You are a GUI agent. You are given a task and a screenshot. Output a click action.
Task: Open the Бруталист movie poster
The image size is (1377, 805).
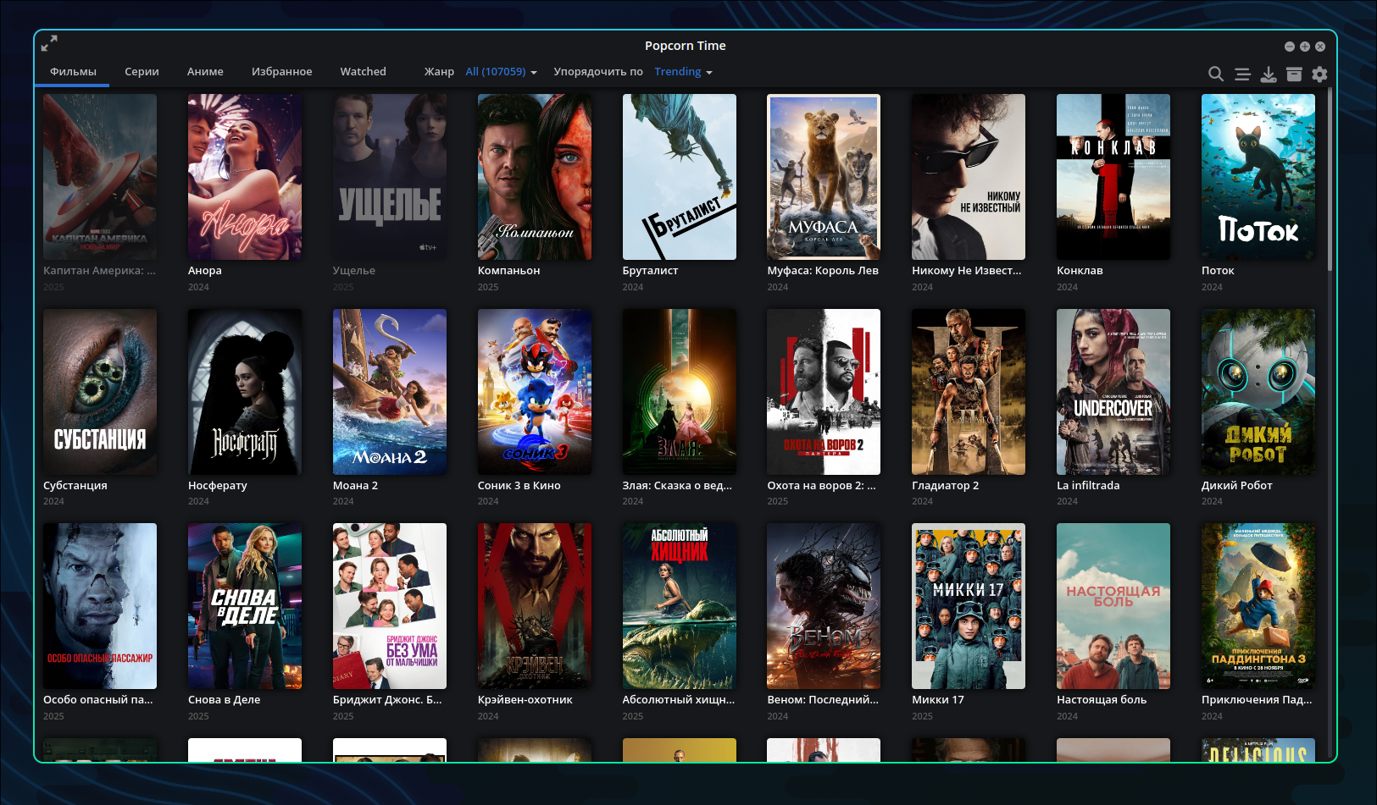point(680,177)
